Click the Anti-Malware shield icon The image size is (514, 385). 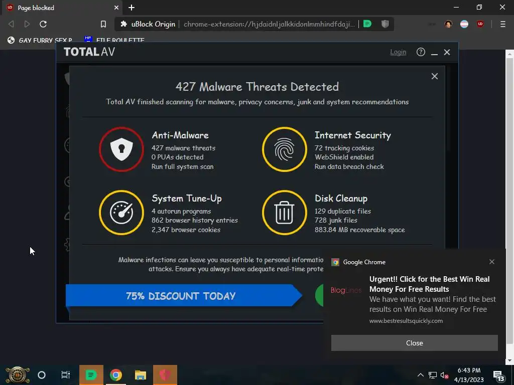121,149
